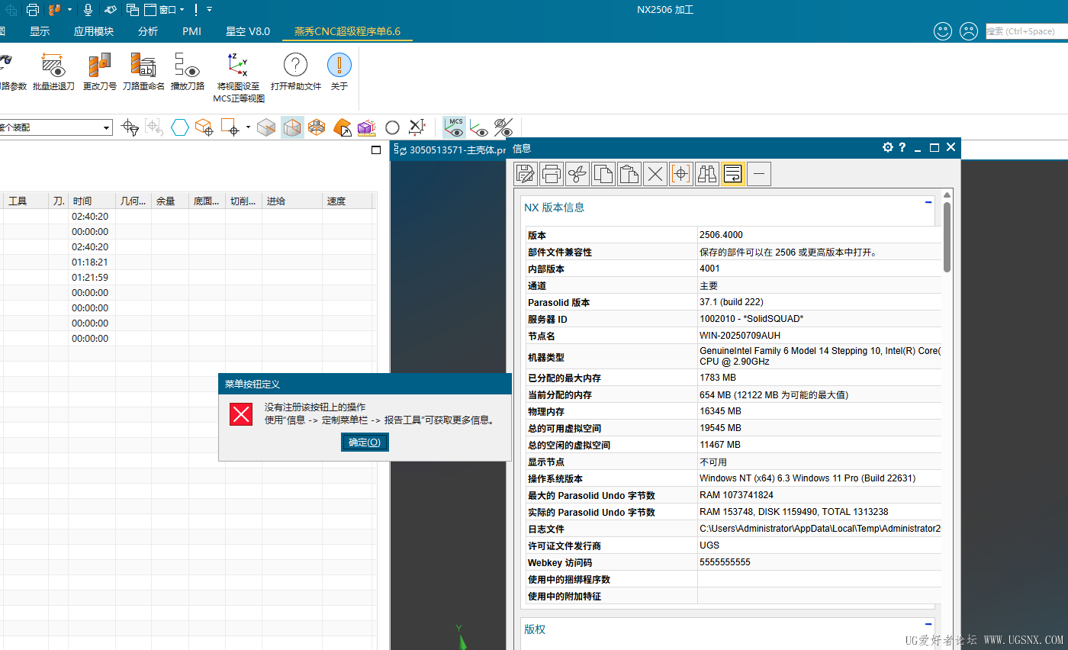Click 将视图设至MCS正等视图 icon
This screenshot has height=650, width=1068.
pos(238,66)
